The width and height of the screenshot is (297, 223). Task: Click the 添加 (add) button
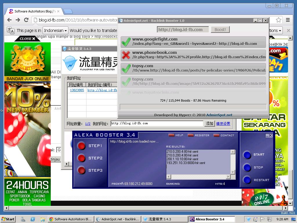click(x=209, y=124)
